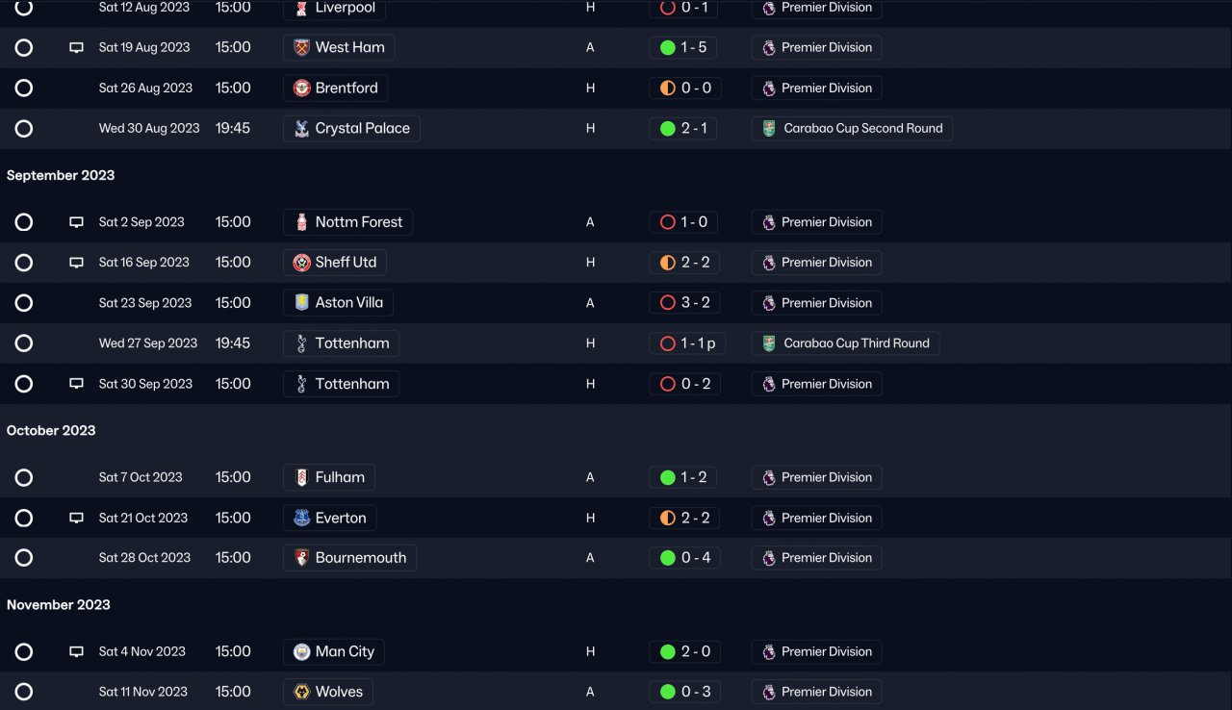This screenshot has height=710, width=1232.
Task: Select the row circle for the Fulham fixture
Action: pos(24,477)
